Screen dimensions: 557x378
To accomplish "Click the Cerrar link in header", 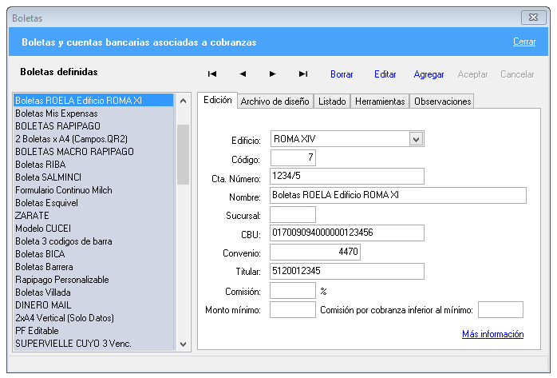I will coord(524,42).
